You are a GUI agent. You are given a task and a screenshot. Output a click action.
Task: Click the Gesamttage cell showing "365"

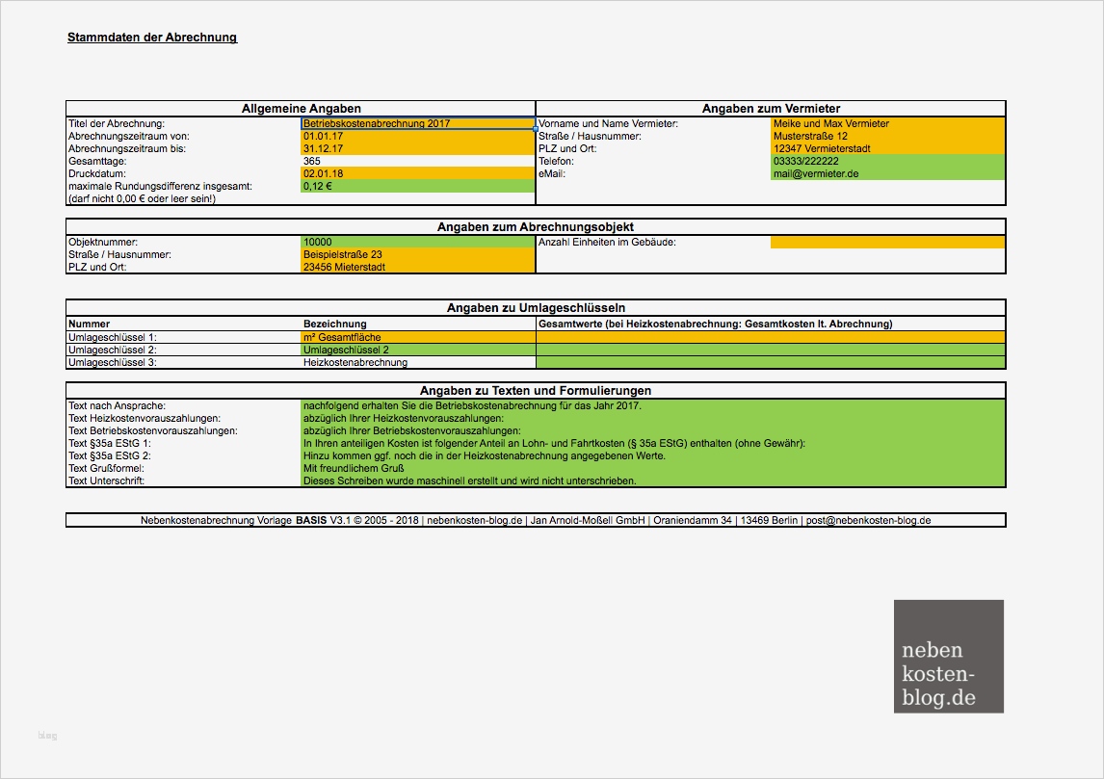pyautogui.click(x=414, y=162)
